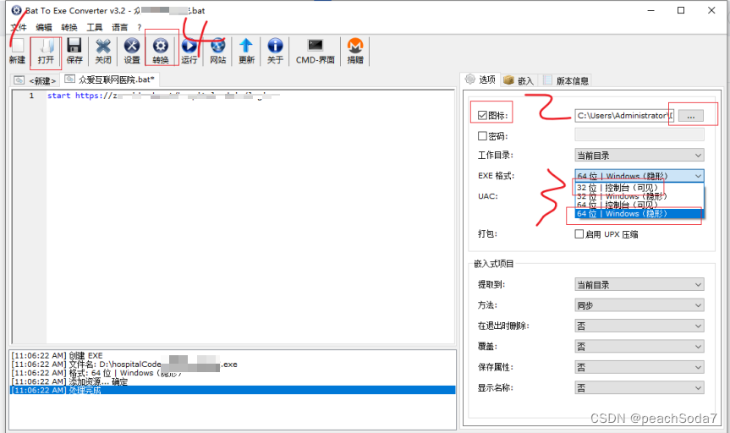Click the 捐赠 (Donate) Monero icon
The height and width of the screenshot is (433, 730).
355,51
